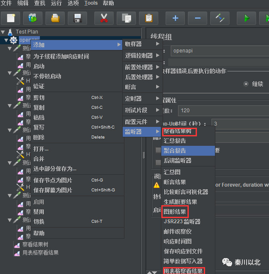Screen dimensions: 269x274
Task: Click the Save floppy disk icon
Action: click(77, 18)
